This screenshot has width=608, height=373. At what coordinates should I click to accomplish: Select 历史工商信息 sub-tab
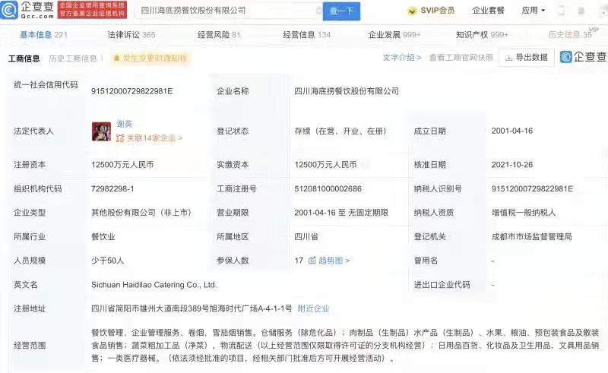[x=73, y=58]
